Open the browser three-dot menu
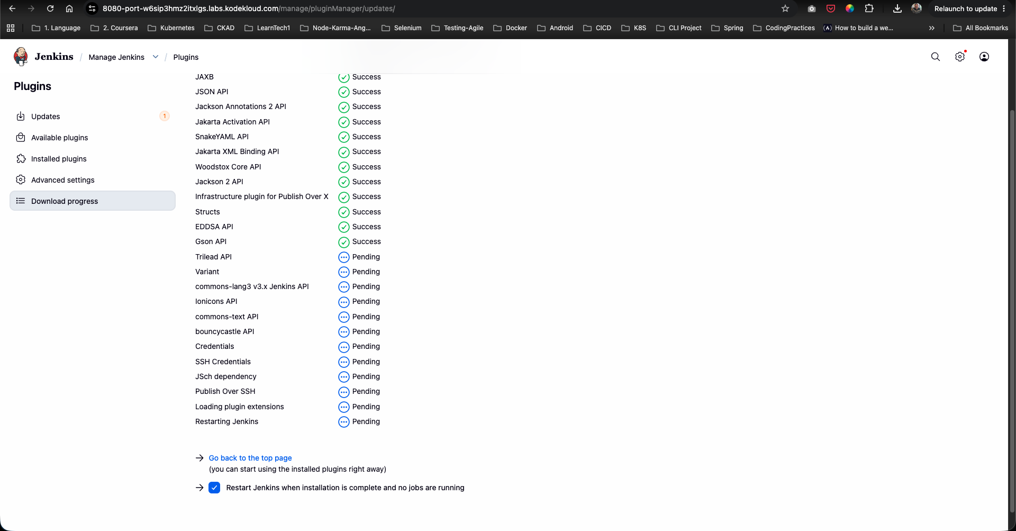Image resolution: width=1016 pixels, height=531 pixels. pyautogui.click(x=1004, y=8)
